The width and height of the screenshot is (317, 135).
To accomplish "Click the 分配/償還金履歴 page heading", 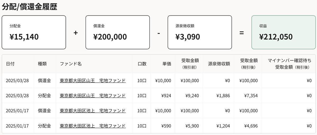I will [x=30, y=6].
